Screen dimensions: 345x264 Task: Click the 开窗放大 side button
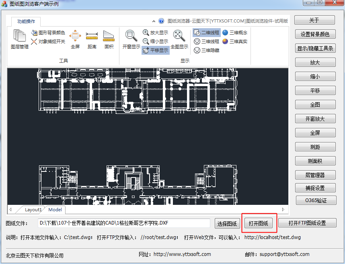[x=315, y=119]
